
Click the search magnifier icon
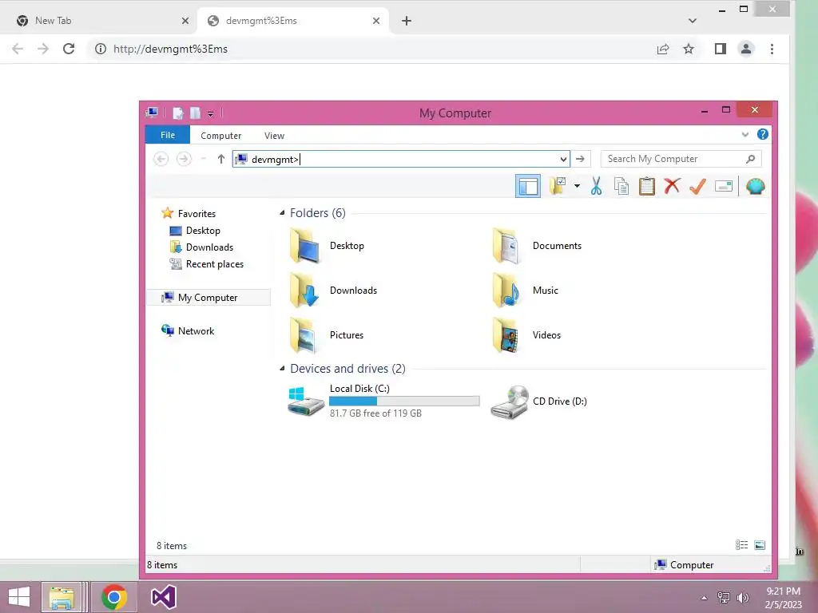(x=751, y=159)
